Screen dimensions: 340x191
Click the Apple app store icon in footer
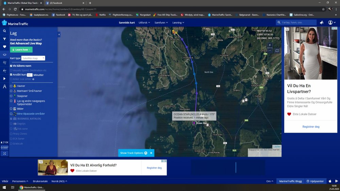[x=330, y=181]
